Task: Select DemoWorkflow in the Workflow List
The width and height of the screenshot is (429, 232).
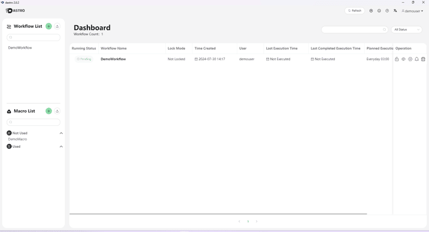Action: (x=20, y=48)
